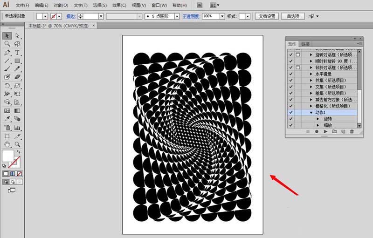Select the Type tool
This screenshot has width=373, height=238.
[x=17, y=53]
